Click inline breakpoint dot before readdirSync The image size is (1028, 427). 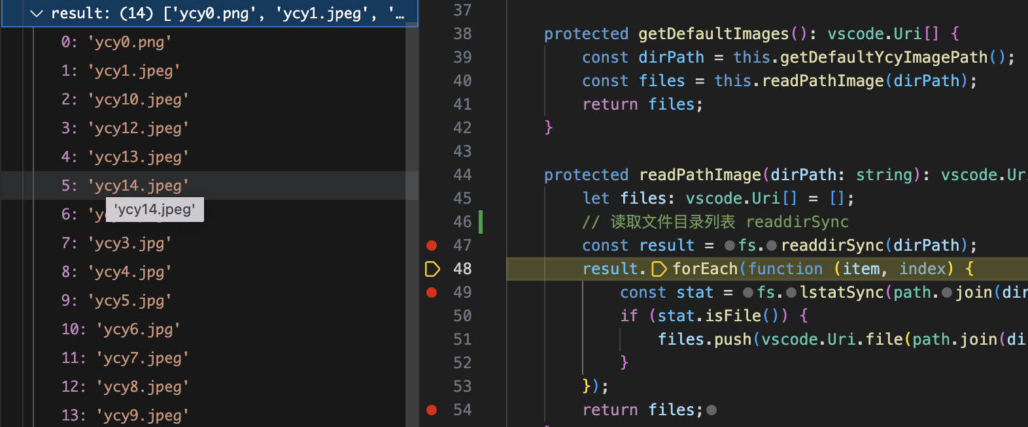click(x=772, y=245)
